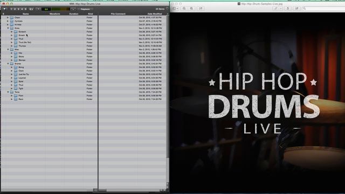Image resolution: width=345 pixels, height=194 pixels.
Task: Sort by the Date Modified column header
Action: [x=155, y=14]
